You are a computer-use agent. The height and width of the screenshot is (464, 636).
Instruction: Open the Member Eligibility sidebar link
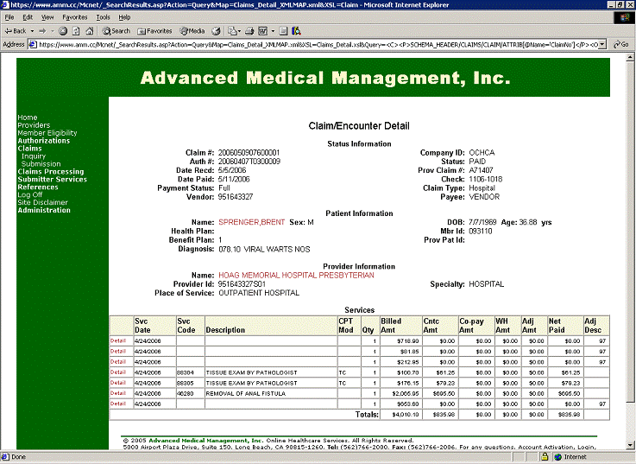click(x=47, y=133)
